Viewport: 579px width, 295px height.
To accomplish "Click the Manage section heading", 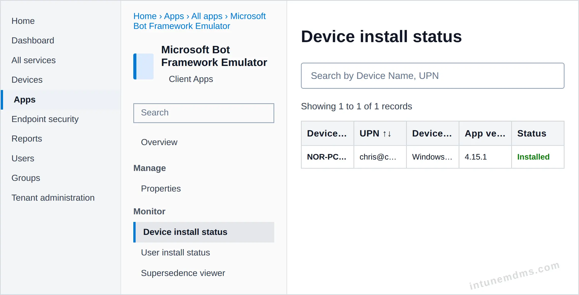I will point(150,168).
